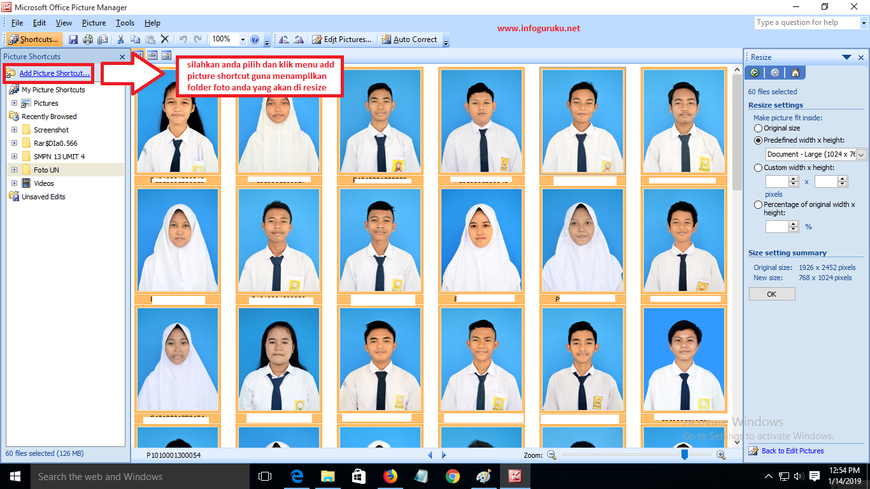This screenshot has height=489, width=870.
Task: Open the Resize pane title dropdown arrow
Action: coord(846,57)
